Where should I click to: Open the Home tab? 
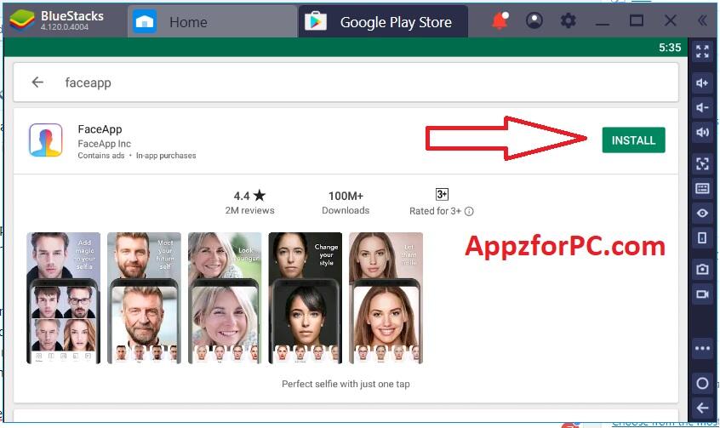tap(213, 21)
